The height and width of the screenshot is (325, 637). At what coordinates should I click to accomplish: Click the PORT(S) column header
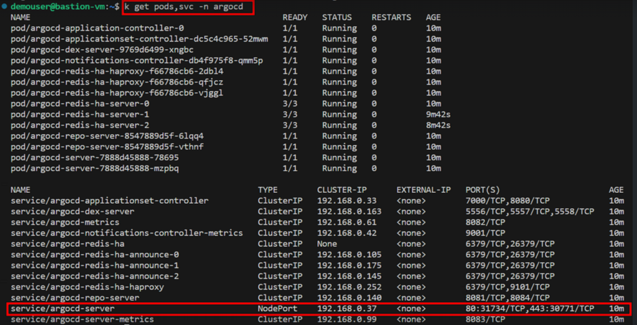click(482, 190)
